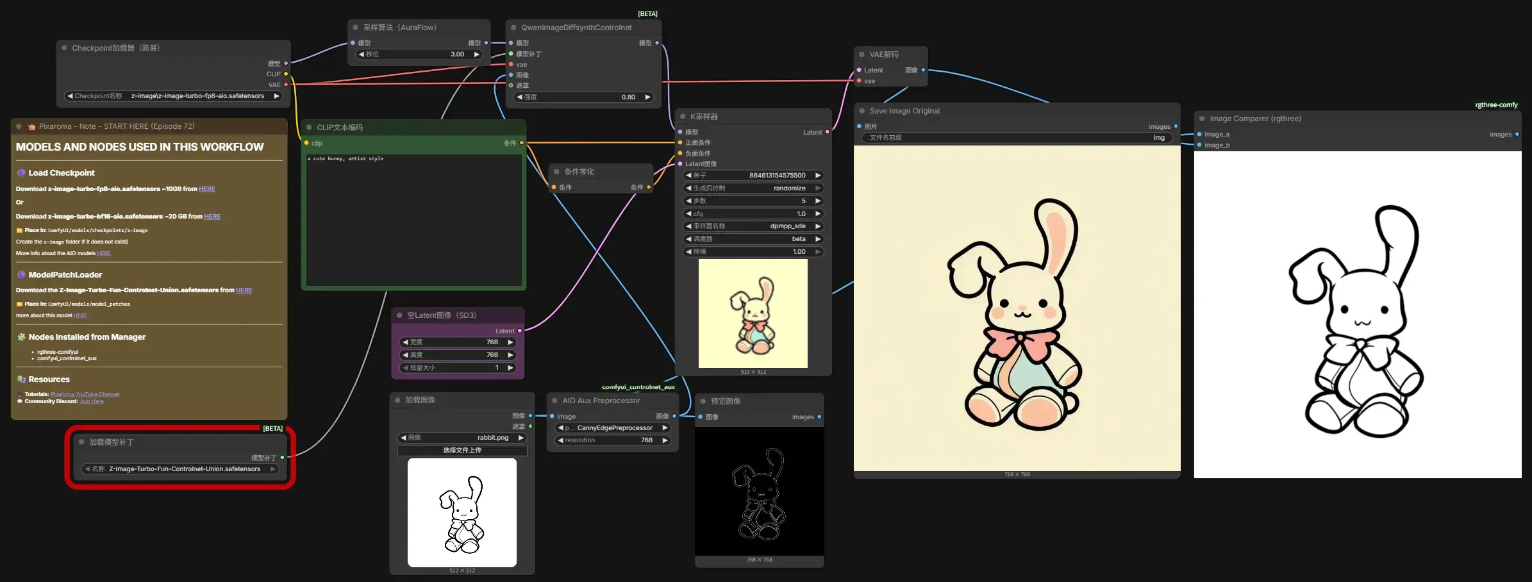Open the 名称 Z-Image-Turbo-Fun-Controlnet-Union selector
The width and height of the screenshot is (1532, 582).
[x=180, y=469]
